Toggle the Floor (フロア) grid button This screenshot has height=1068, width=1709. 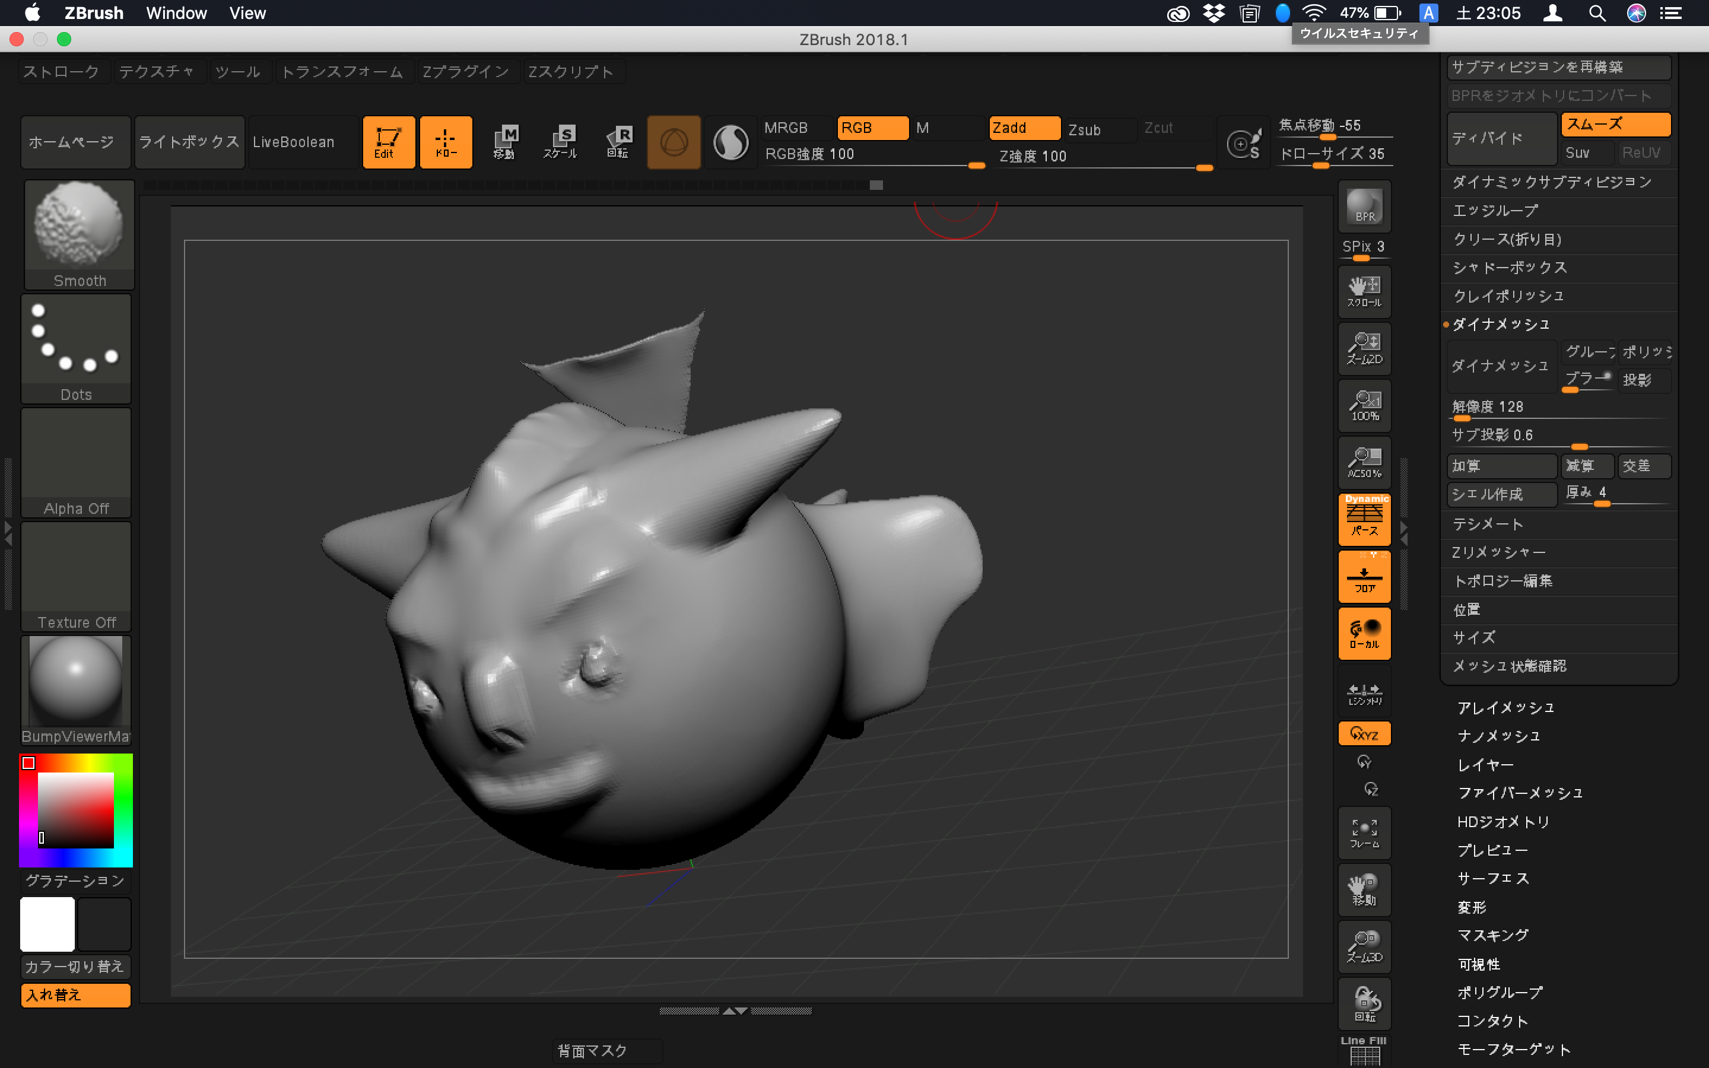click(x=1364, y=576)
